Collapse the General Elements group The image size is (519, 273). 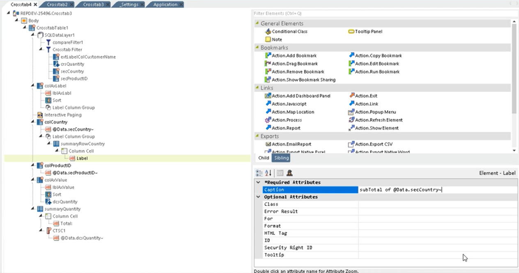click(x=257, y=23)
